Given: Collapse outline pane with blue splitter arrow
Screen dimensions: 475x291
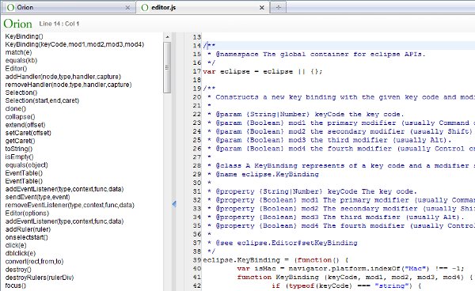Looking at the screenshot, I should pyautogui.click(x=174, y=204).
